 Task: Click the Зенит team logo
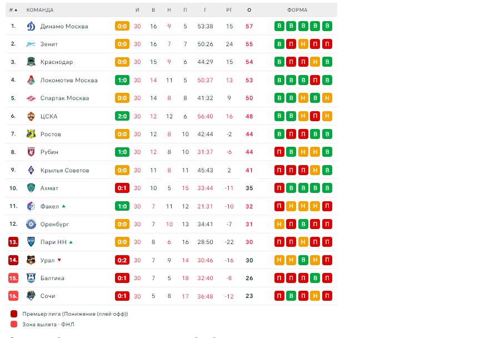point(31,44)
